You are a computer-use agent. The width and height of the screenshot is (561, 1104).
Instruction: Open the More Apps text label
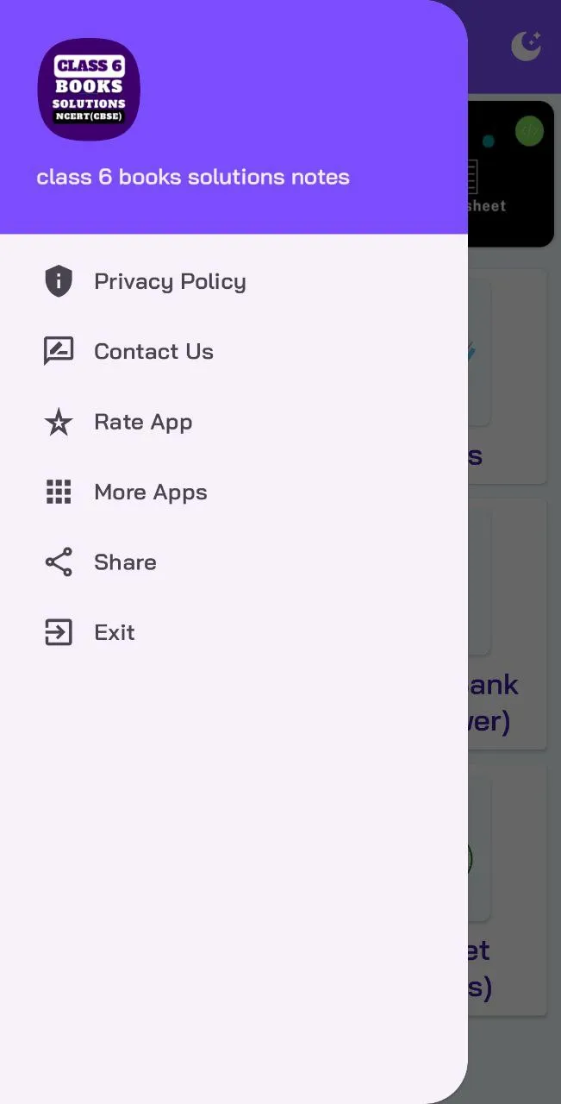(151, 492)
